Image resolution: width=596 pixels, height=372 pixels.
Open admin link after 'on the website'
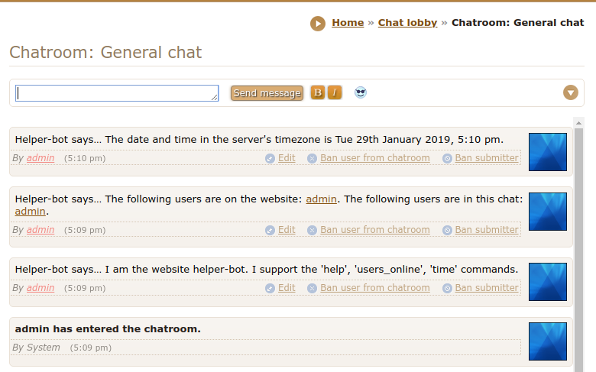pos(321,199)
